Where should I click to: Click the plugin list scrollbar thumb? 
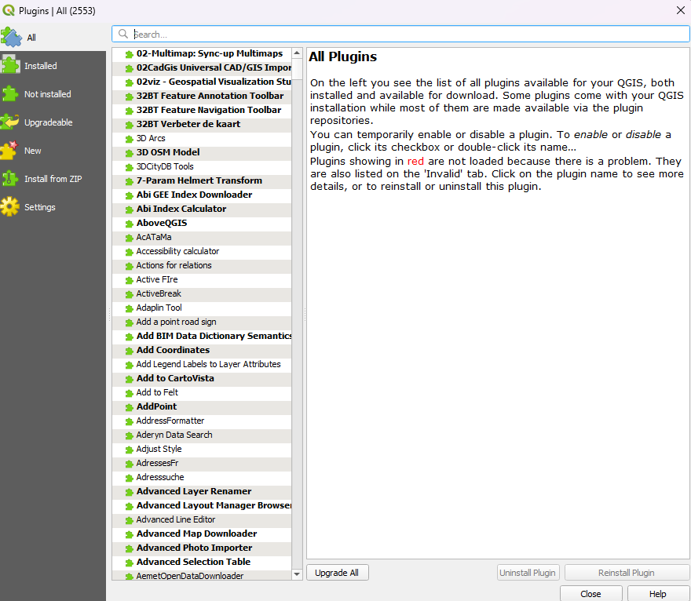(297, 69)
